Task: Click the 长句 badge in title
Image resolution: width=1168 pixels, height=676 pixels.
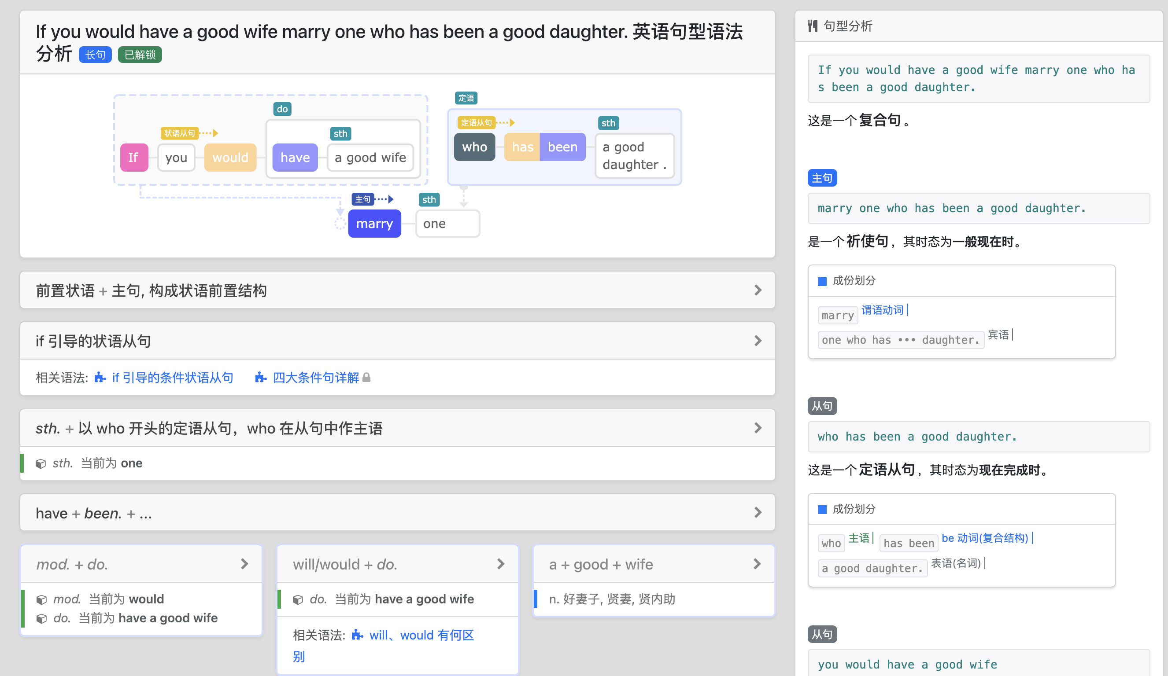Action: click(95, 55)
